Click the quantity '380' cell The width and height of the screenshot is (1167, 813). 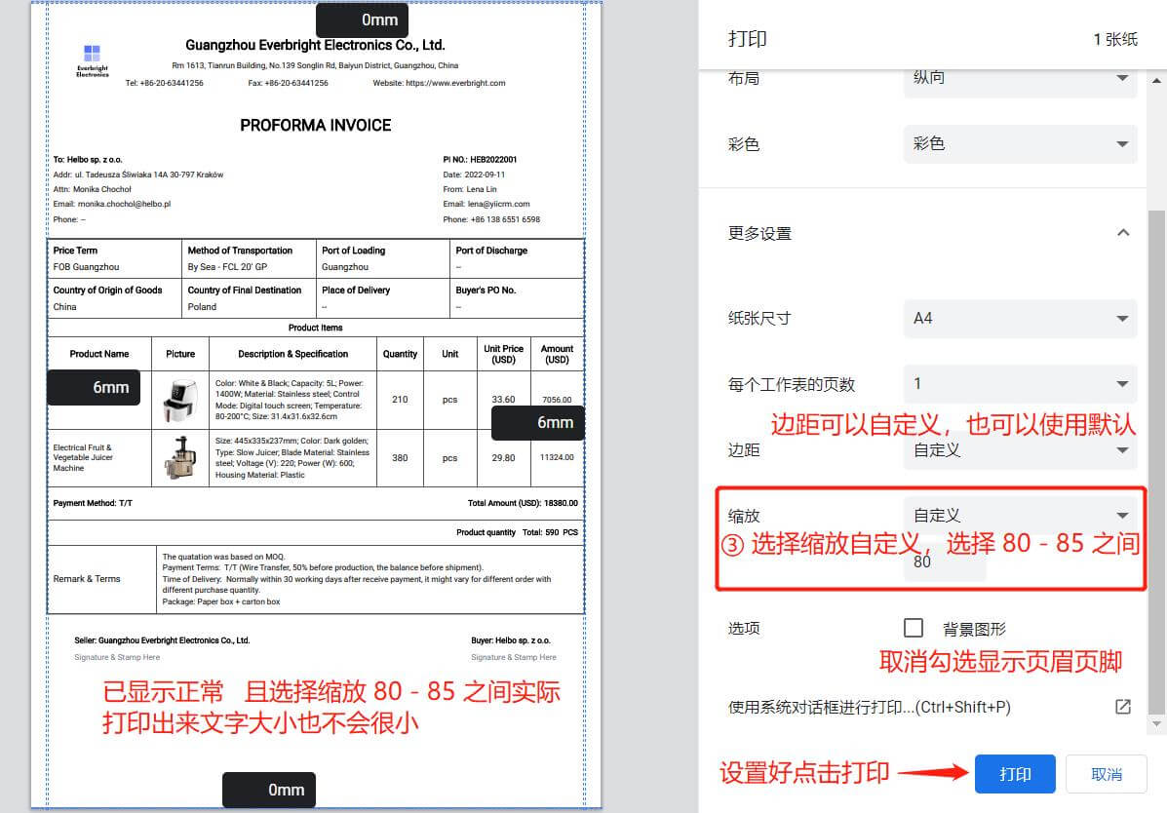pyautogui.click(x=400, y=458)
